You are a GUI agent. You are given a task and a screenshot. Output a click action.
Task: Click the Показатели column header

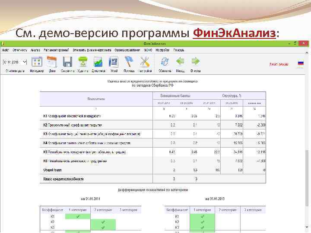(96, 99)
